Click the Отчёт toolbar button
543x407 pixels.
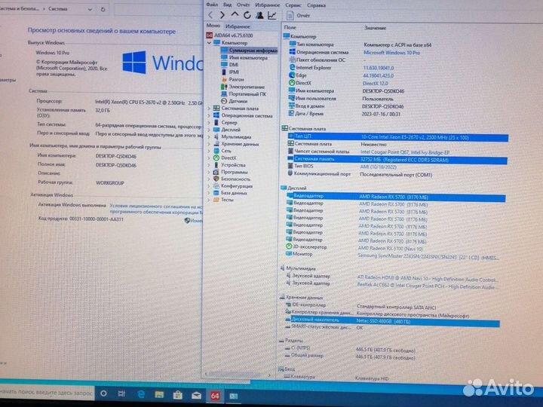click(299, 15)
